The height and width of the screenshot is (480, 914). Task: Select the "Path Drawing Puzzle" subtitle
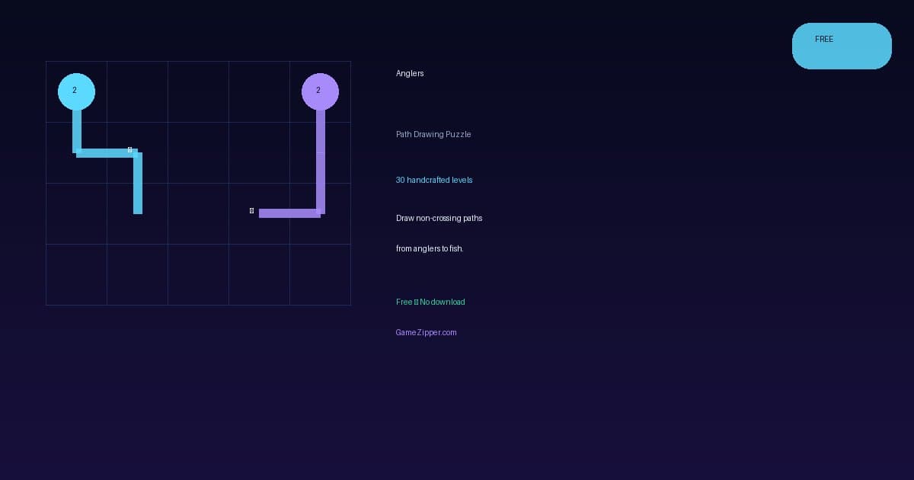point(433,134)
